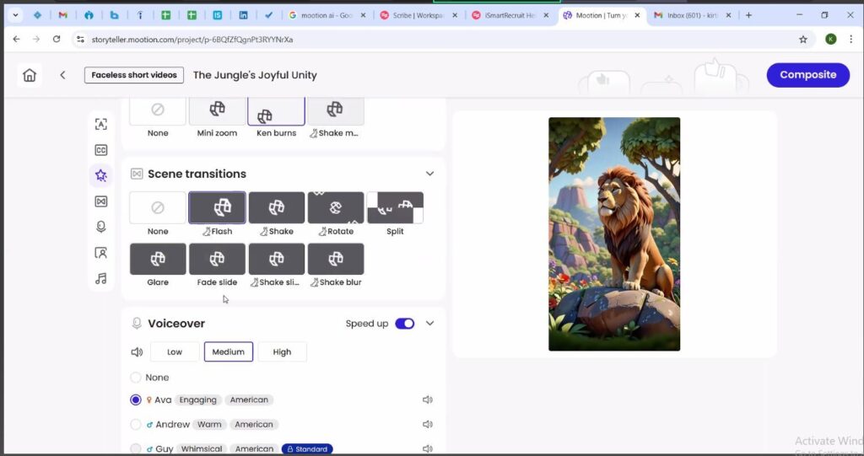The image size is (864, 456).
Task: Choose the Fade slide transition
Action: [x=217, y=259]
